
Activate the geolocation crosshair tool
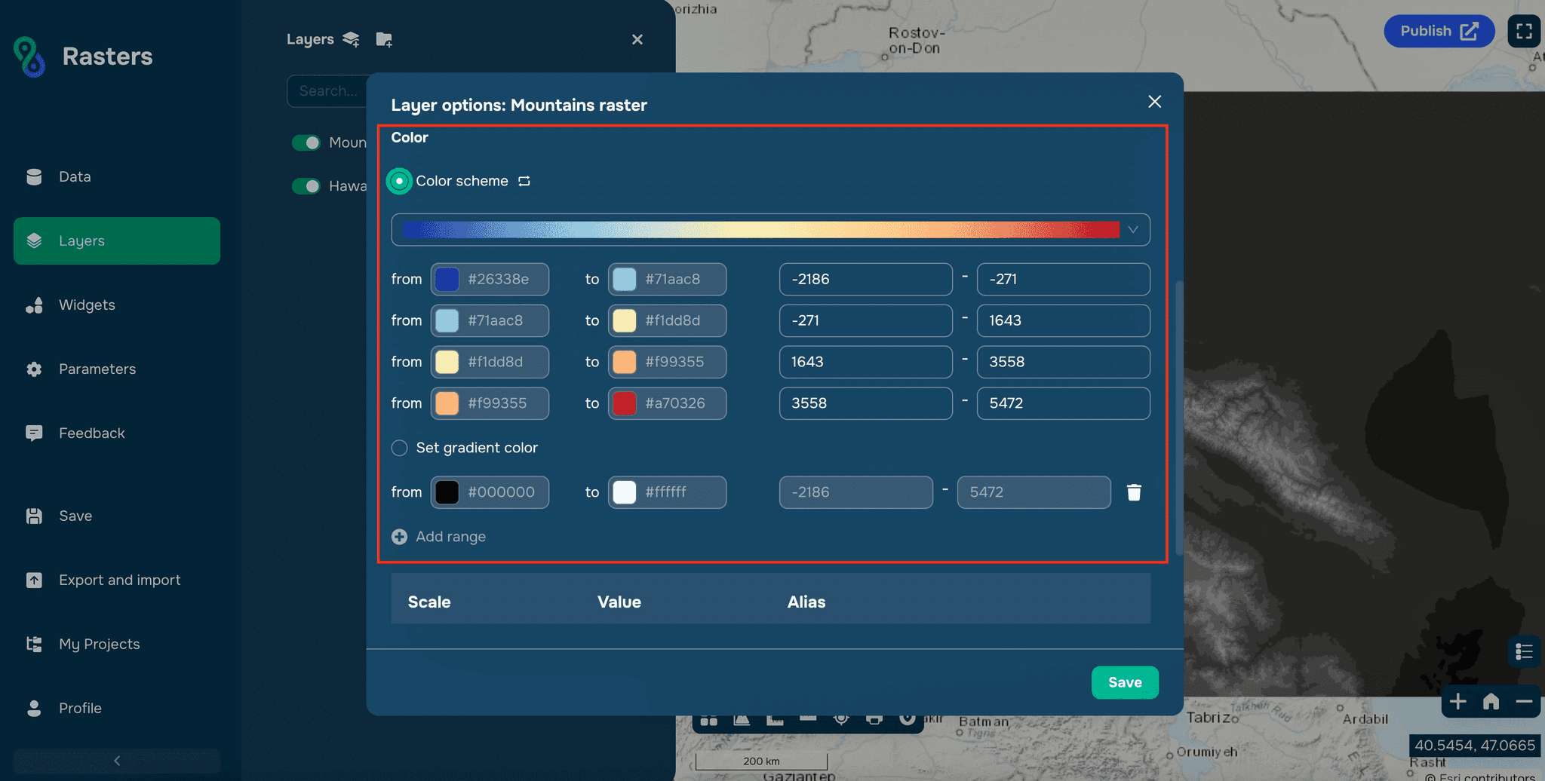pos(841,721)
